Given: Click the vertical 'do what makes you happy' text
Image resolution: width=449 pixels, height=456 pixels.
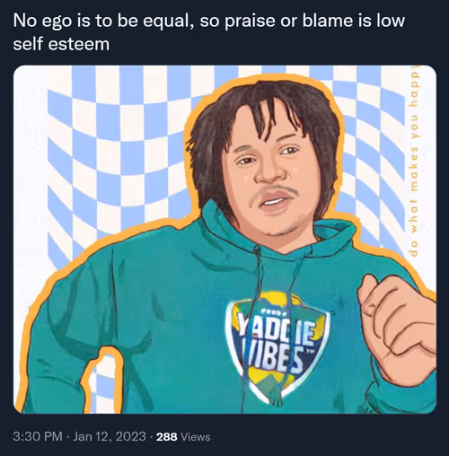Looking at the screenshot, I should click(x=415, y=162).
